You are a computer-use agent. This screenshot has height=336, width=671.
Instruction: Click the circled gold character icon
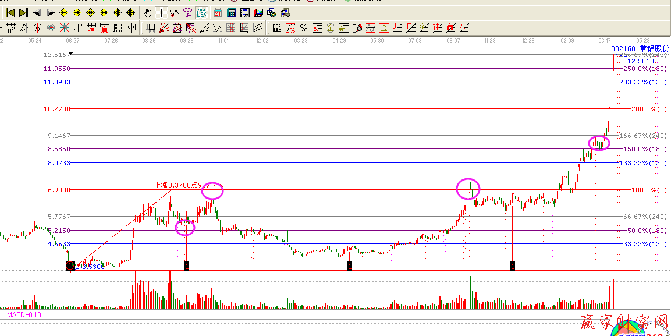pyautogui.click(x=331, y=27)
